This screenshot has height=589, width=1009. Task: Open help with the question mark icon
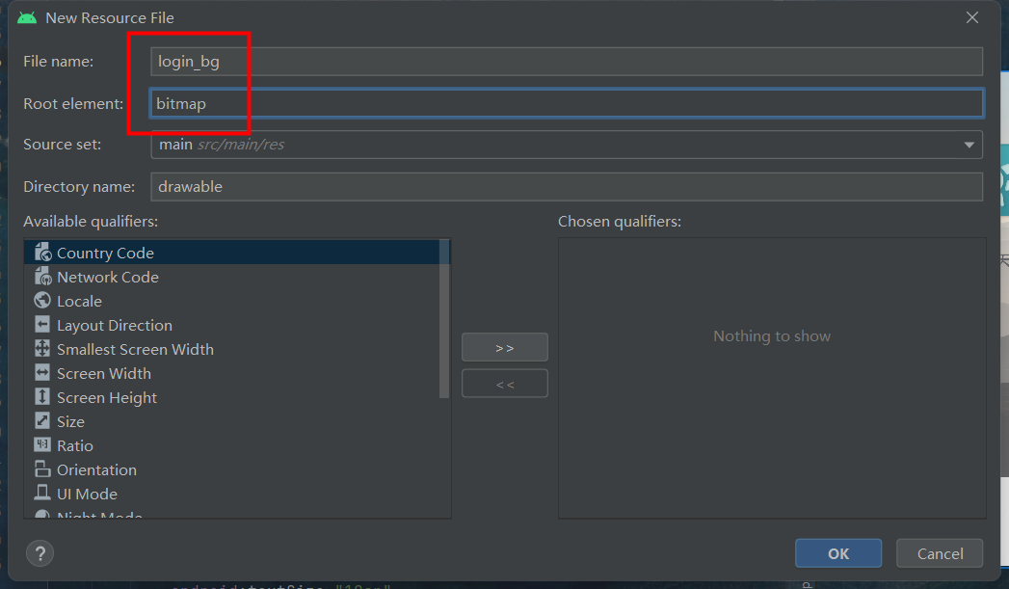point(37,553)
